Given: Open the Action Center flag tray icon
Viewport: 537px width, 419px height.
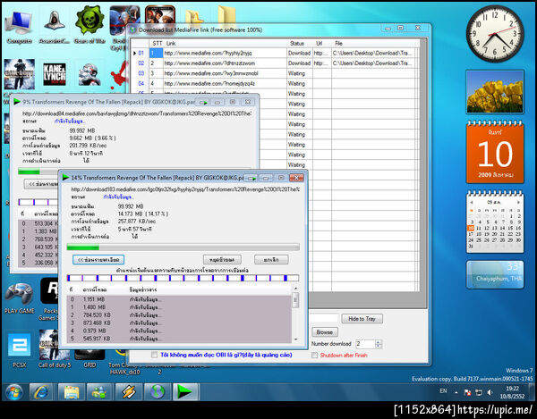Looking at the screenshot, I should point(467,392).
